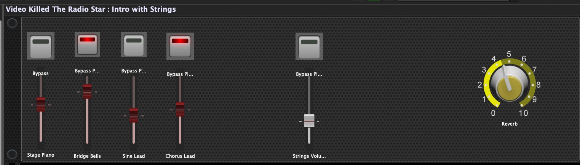Click the Chorus Lead label
Screen dimensions: 580x165
pos(180,156)
